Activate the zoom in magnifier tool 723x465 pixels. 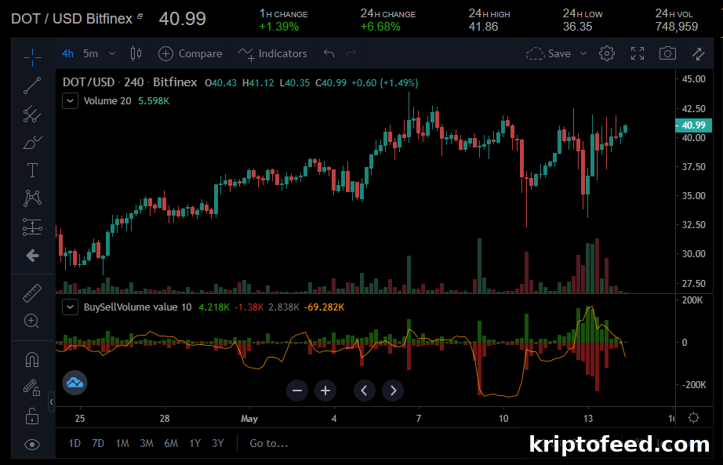32,321
